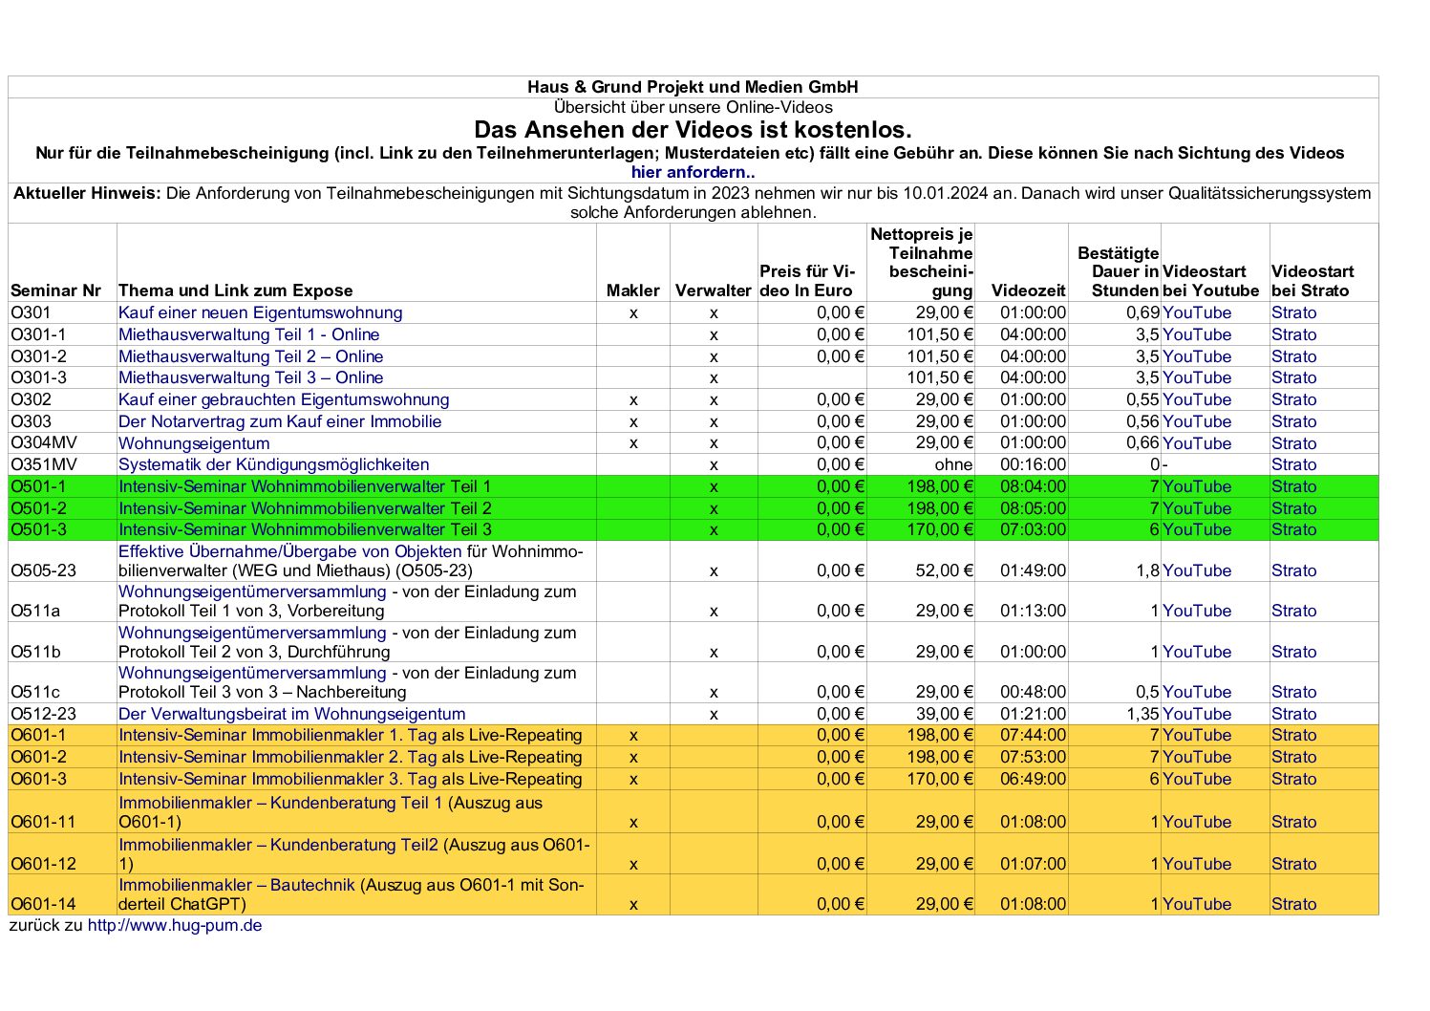Open Strato link for seminar O351MV
Screen dimensions: 1430x1011
1294,464
